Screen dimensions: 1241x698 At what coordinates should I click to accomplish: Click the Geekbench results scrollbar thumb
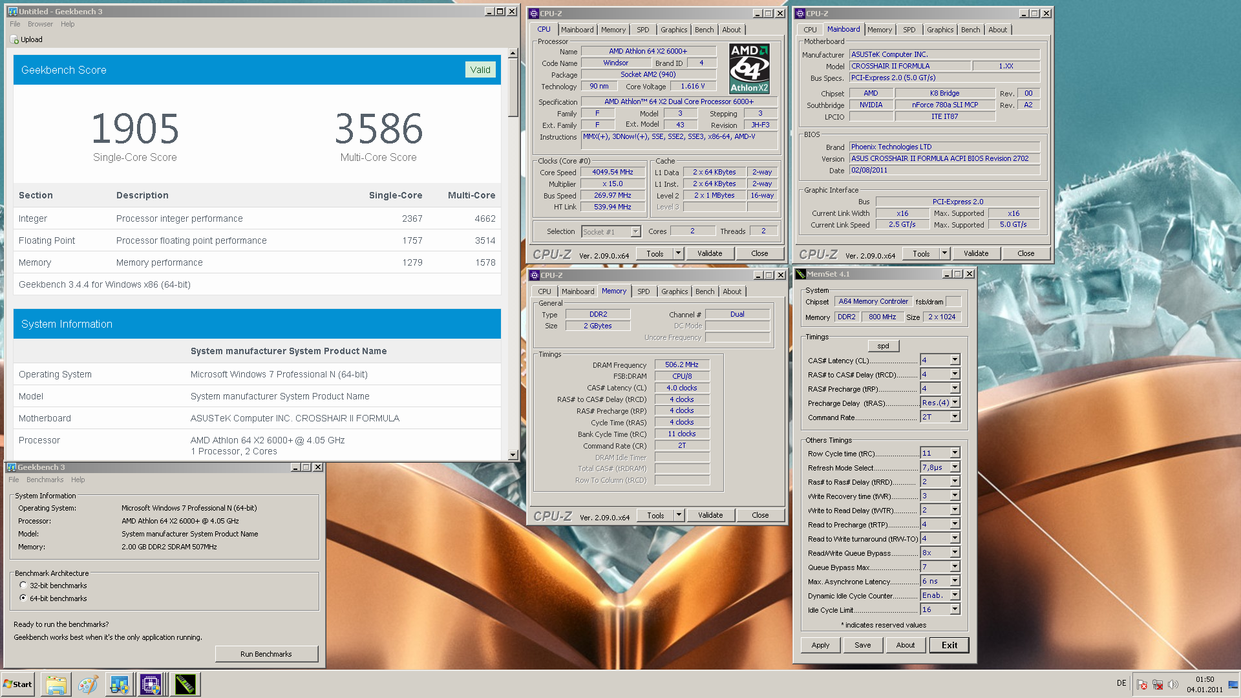pyautogui.click(x=513, y=88)
